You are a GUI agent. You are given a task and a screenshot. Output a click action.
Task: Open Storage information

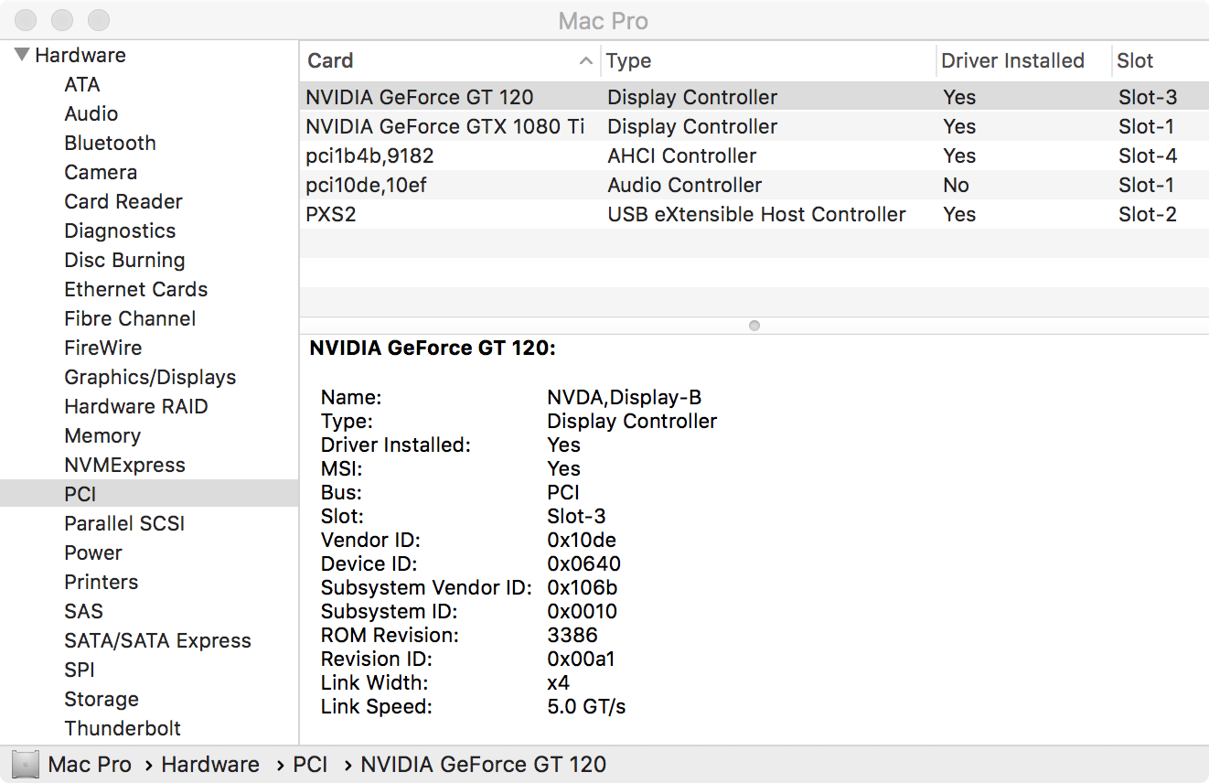pyautogui.click(x=102, y=699)
